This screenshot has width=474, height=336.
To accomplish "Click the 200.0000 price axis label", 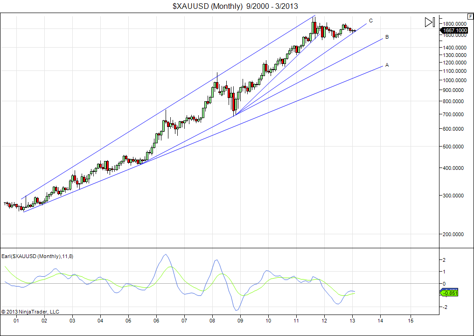I will click(455, 234).
